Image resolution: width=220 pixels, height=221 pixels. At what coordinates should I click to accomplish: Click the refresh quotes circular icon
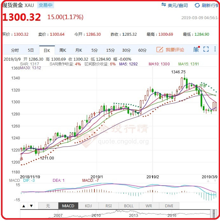(x=197, y=5)
